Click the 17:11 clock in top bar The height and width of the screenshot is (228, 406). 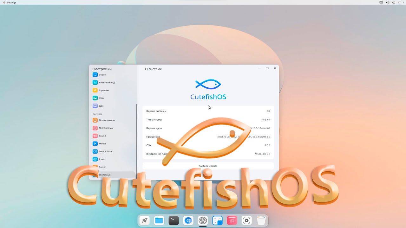[x=401, y=3]
